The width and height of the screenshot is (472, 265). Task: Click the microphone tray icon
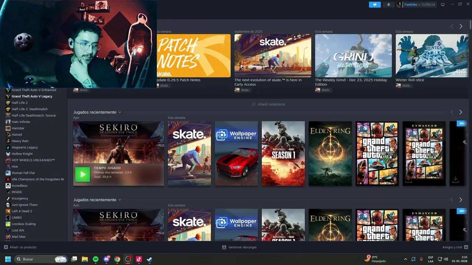(x=421, y=259)
